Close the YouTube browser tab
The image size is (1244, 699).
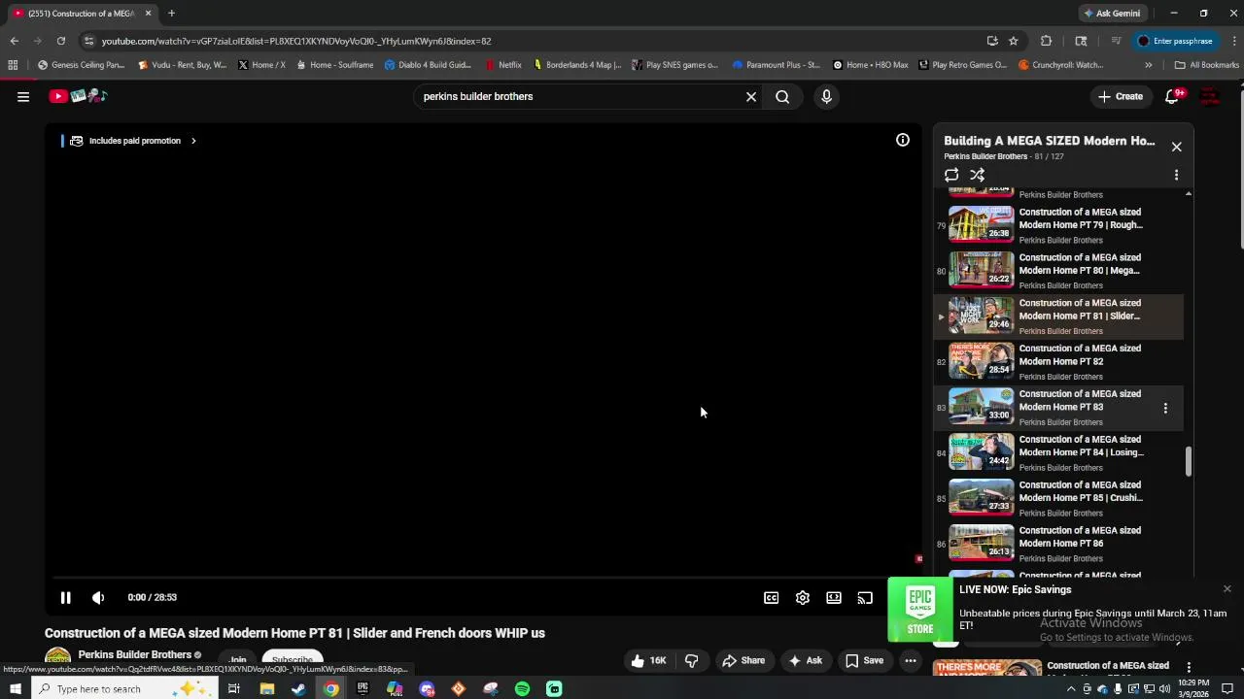click(x=148, y=14)
